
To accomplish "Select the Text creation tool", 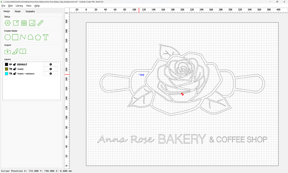I will pos(46,37).
